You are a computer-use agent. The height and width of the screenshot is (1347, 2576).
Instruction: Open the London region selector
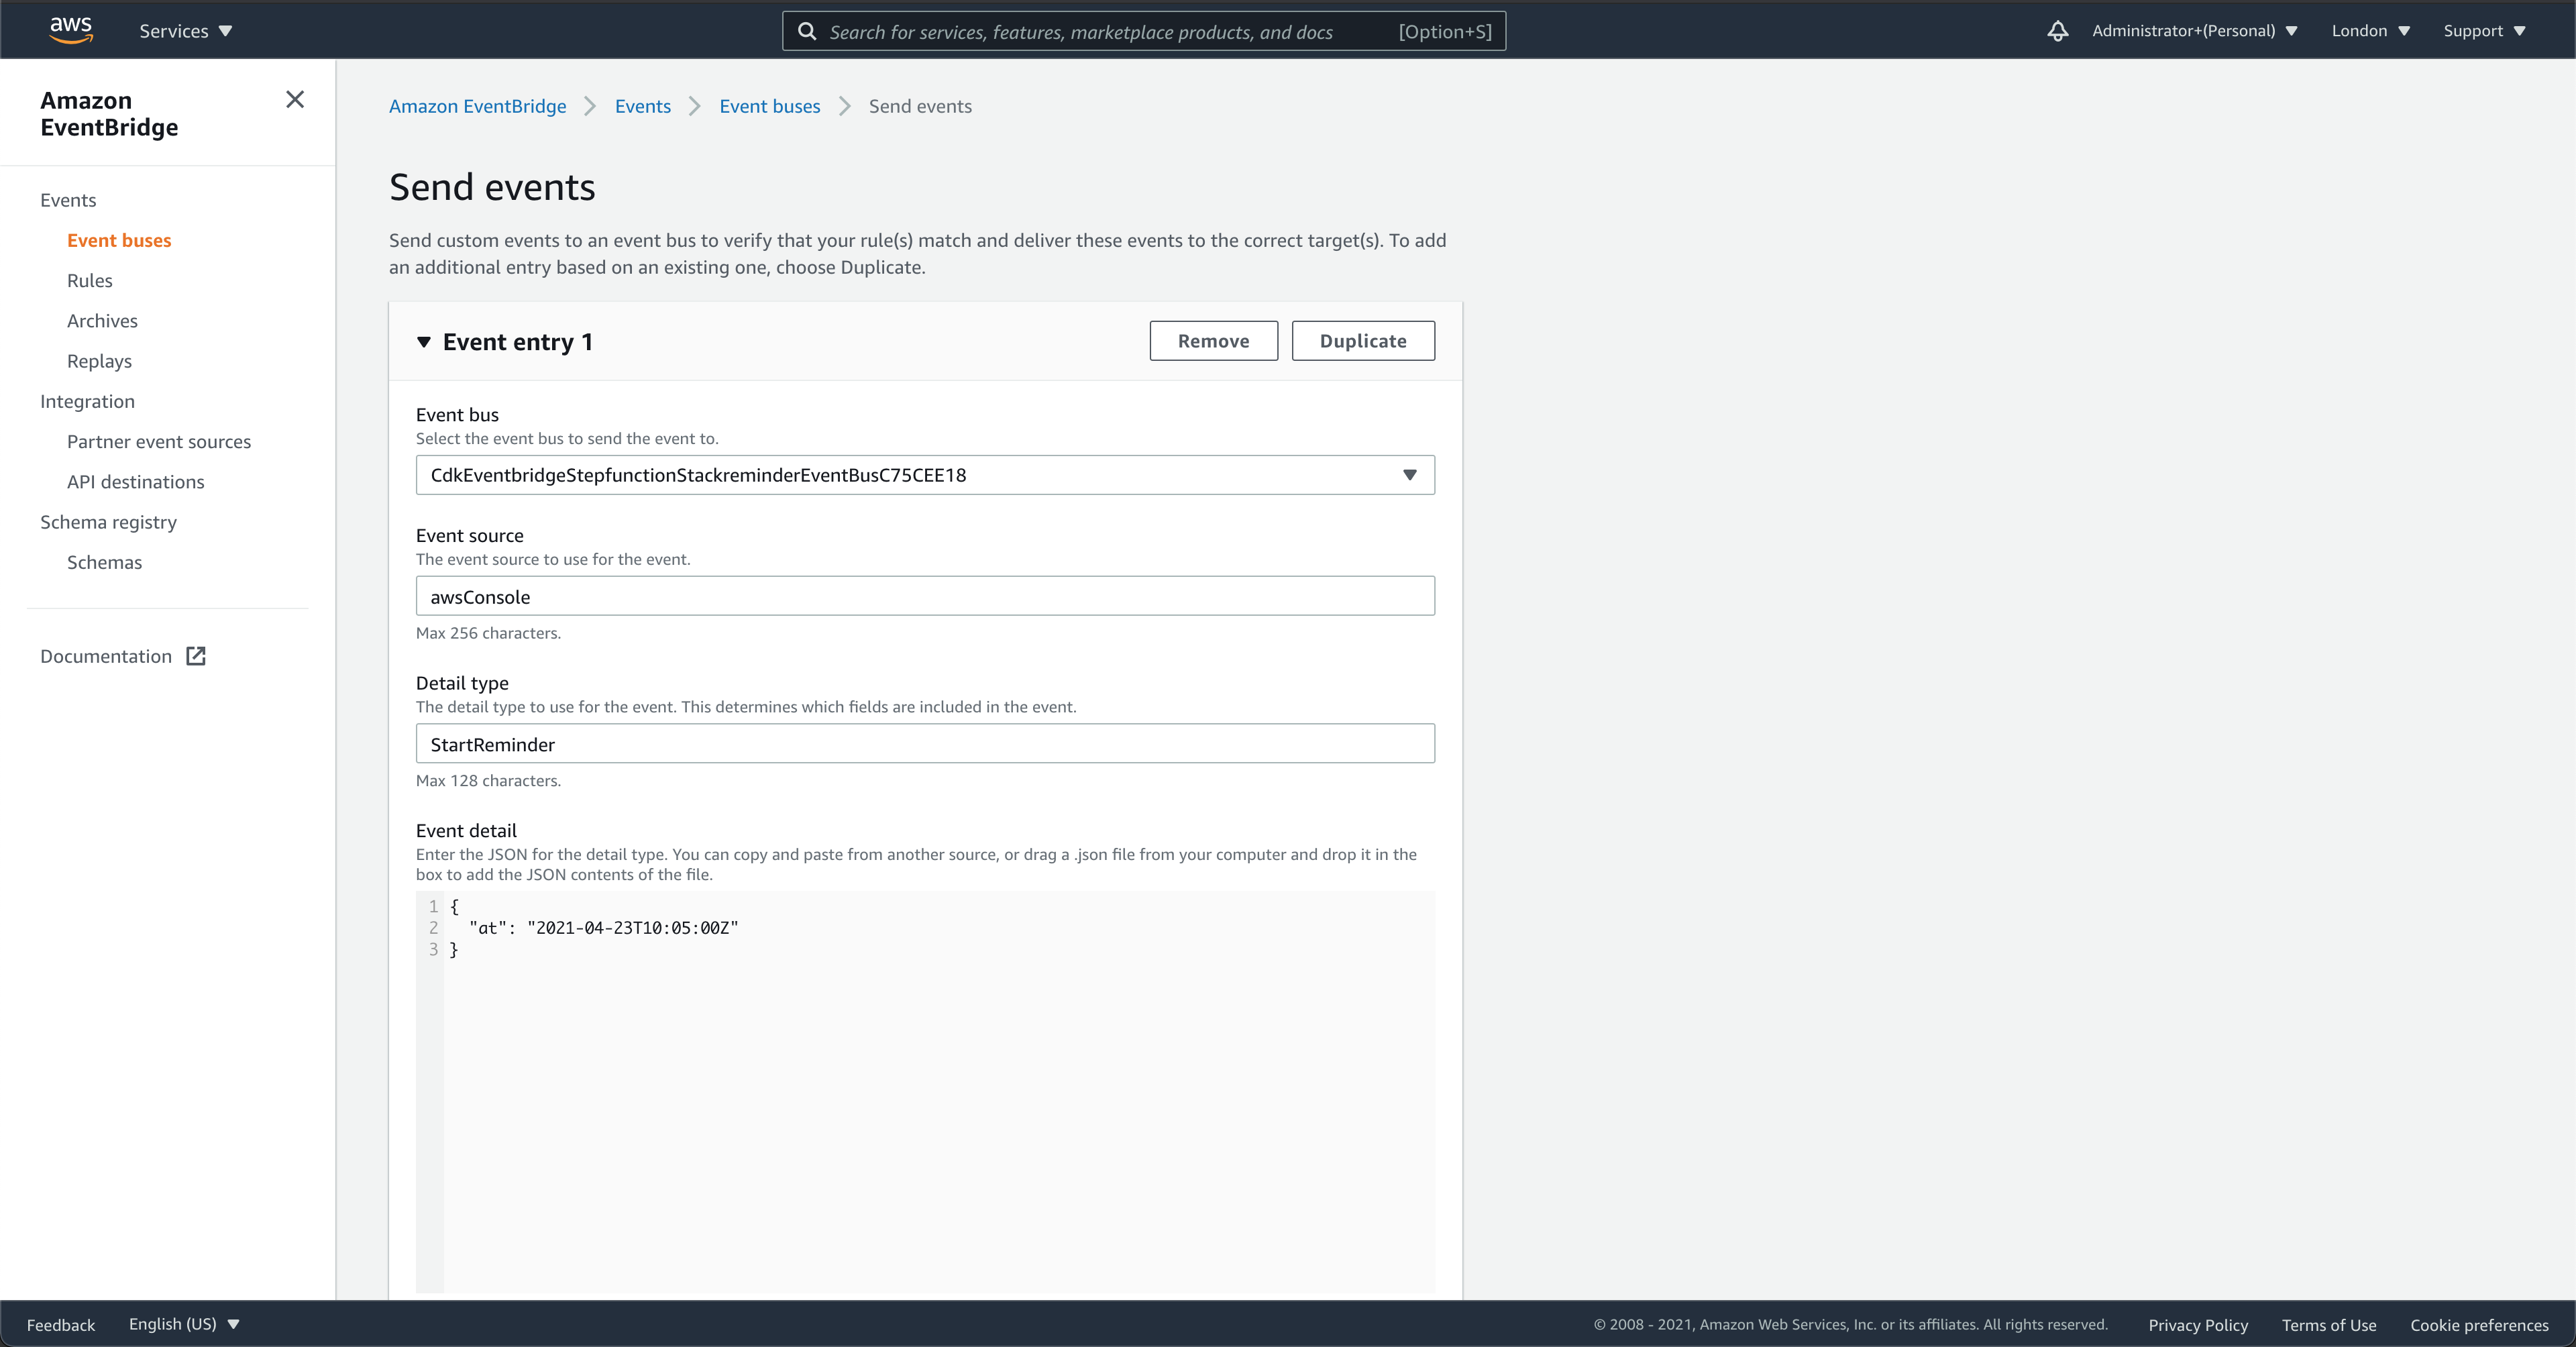(x=2370, y=31)
